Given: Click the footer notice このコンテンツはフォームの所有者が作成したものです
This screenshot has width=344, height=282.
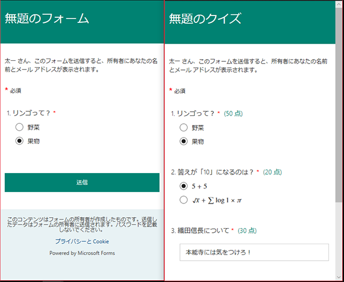Looking at the screenshot, I should click(x=82, y=225).
